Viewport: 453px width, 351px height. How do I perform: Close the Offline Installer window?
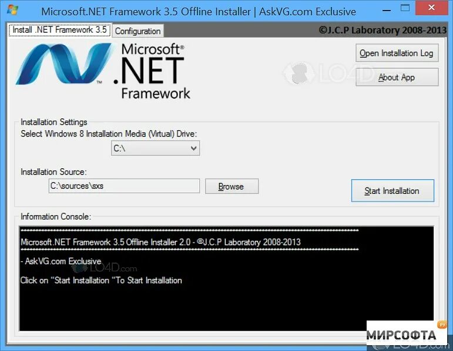(x=432, y=8)
